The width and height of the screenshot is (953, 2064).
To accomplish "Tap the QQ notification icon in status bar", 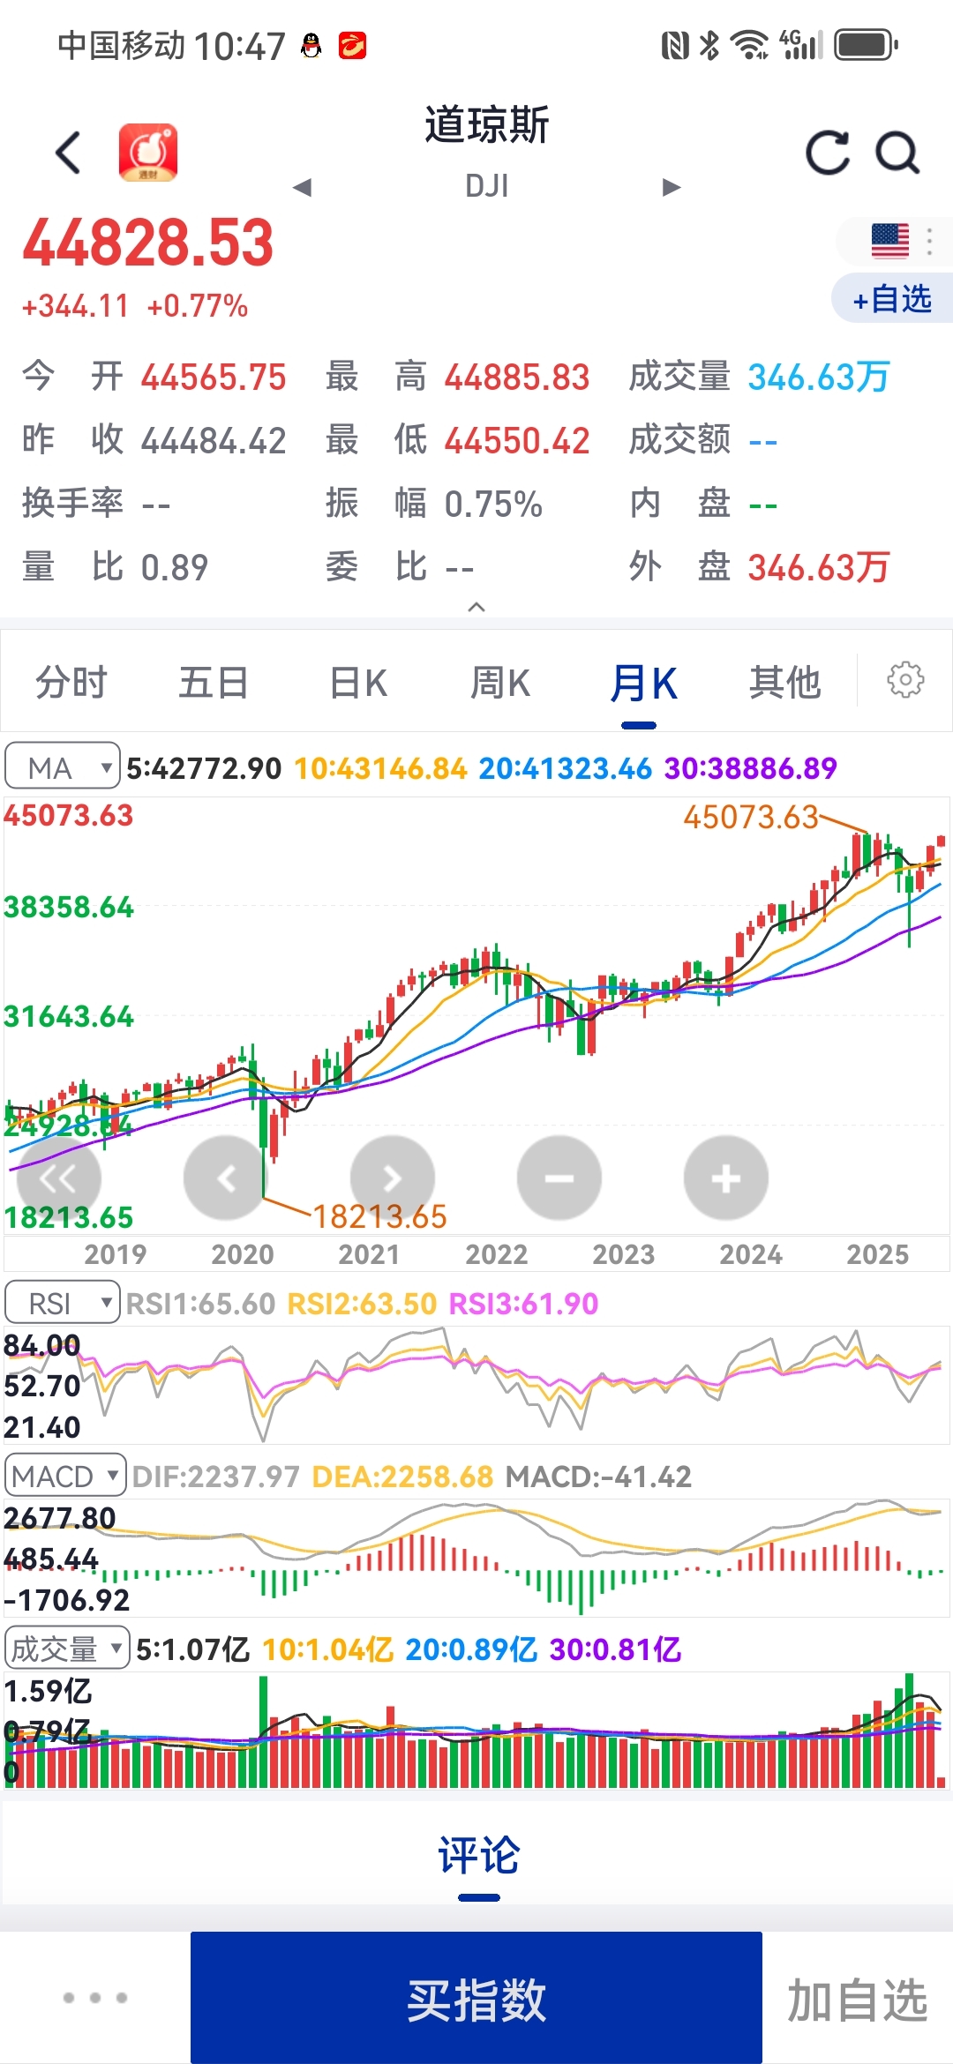I will click(311, 45).
